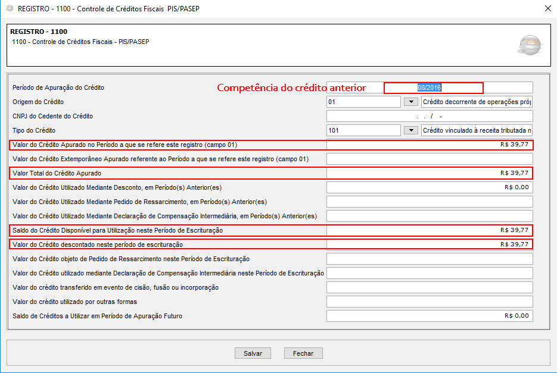Click the Valor Total do Crédito Apurado field
Image resolution: width=557 pixels, height=373 pixels.
430,173
